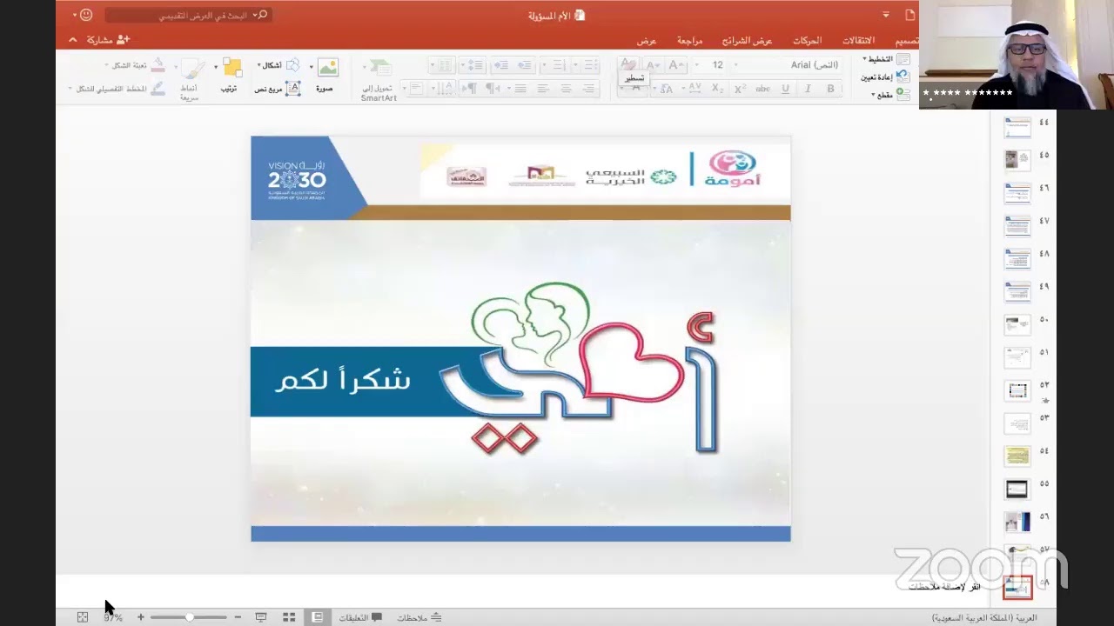
Task: Click the line spacing icon
Action: tap(475, 65)
